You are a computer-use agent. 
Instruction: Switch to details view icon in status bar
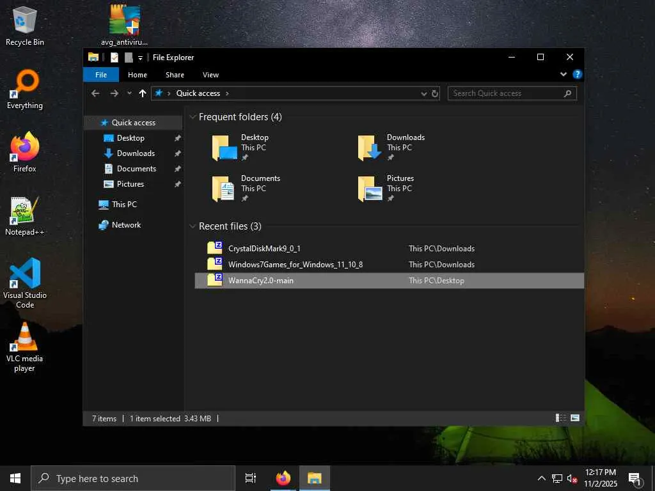561,418
